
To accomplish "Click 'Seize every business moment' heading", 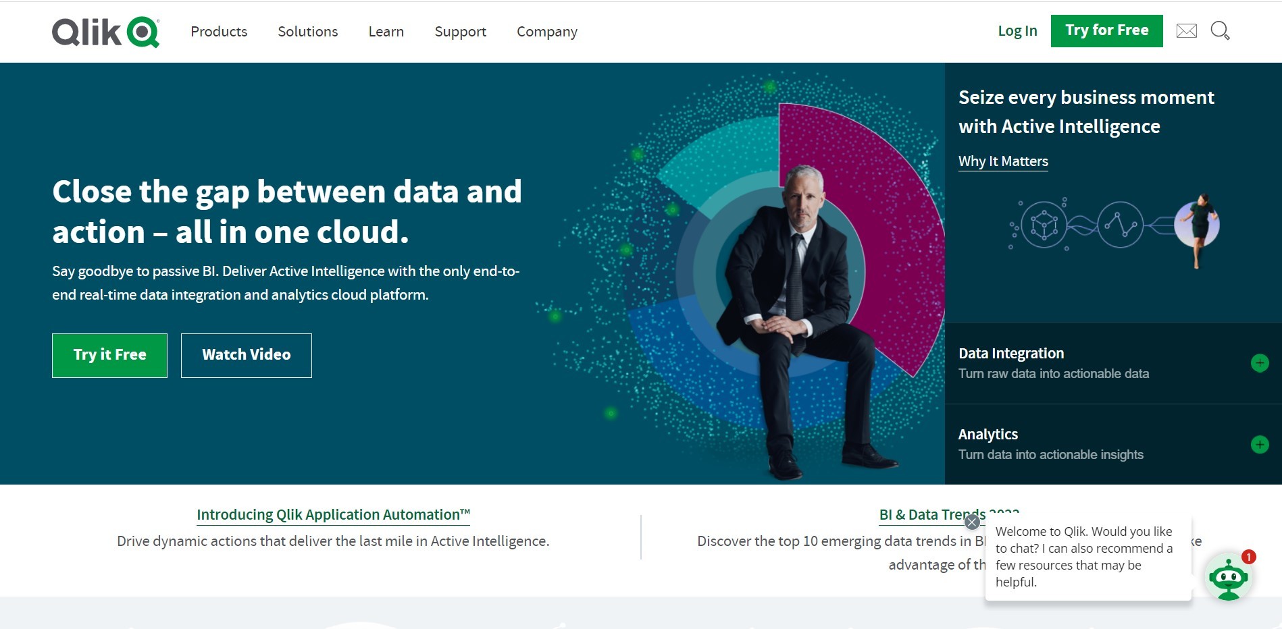I will coord(1086,112).
